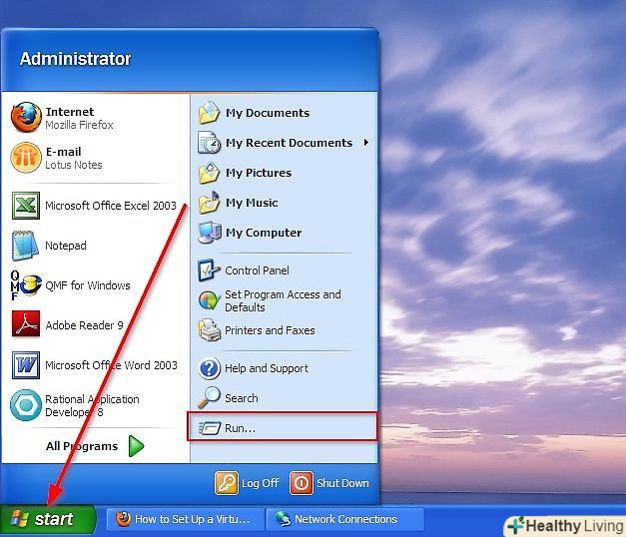Open My Documents folder icon

[x=209, y=113]
